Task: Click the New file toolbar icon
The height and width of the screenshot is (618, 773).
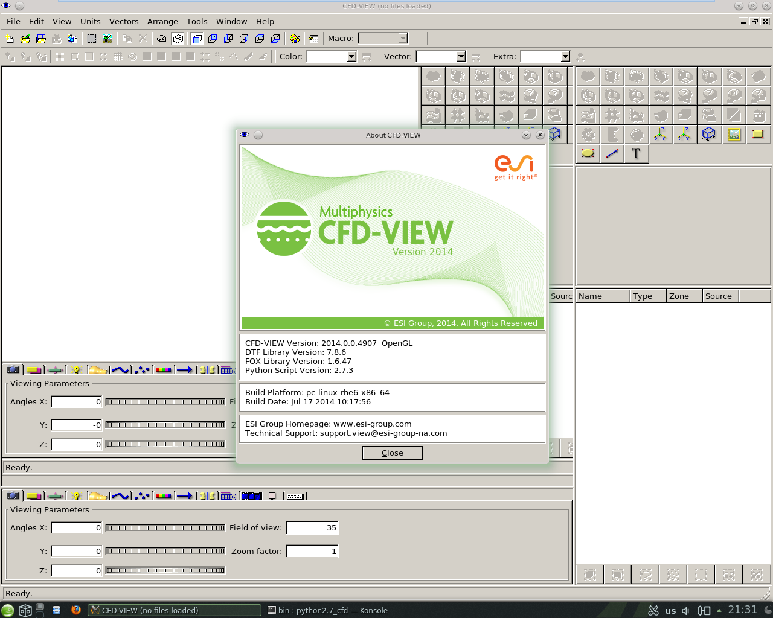Action: (x=10, y=39)
